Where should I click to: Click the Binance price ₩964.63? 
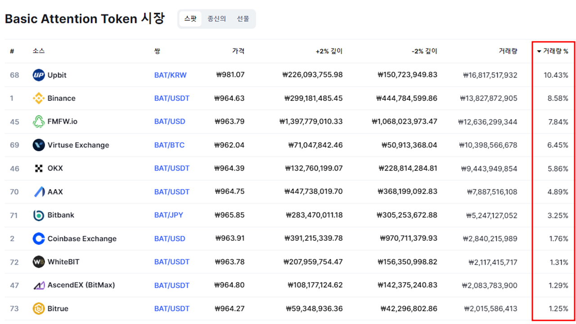point(229,98)
